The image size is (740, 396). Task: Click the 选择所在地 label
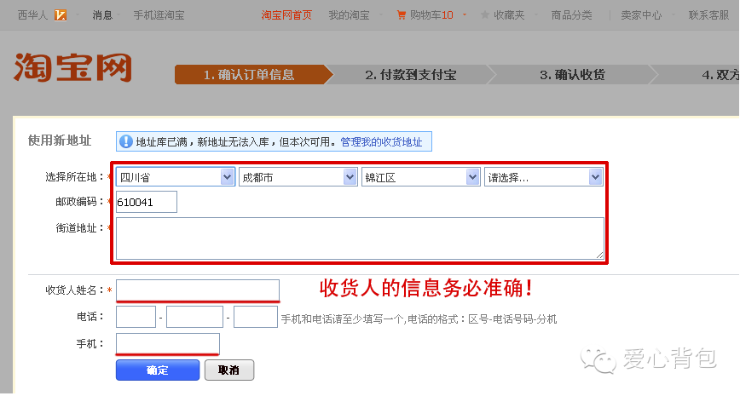[74, 177]
